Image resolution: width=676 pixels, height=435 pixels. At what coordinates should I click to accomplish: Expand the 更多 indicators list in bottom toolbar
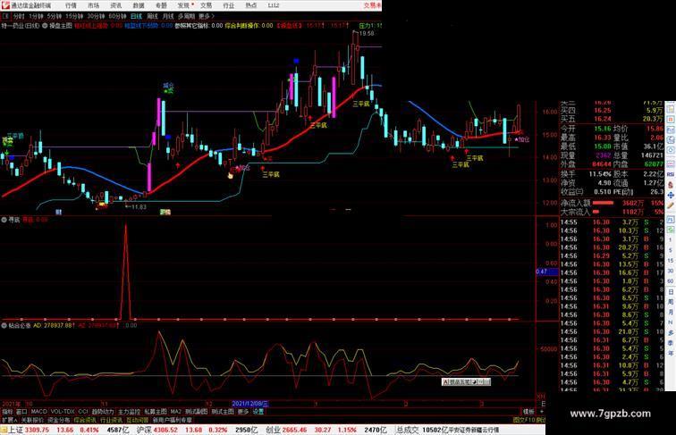pyautogui.click(x=243, y=412)
